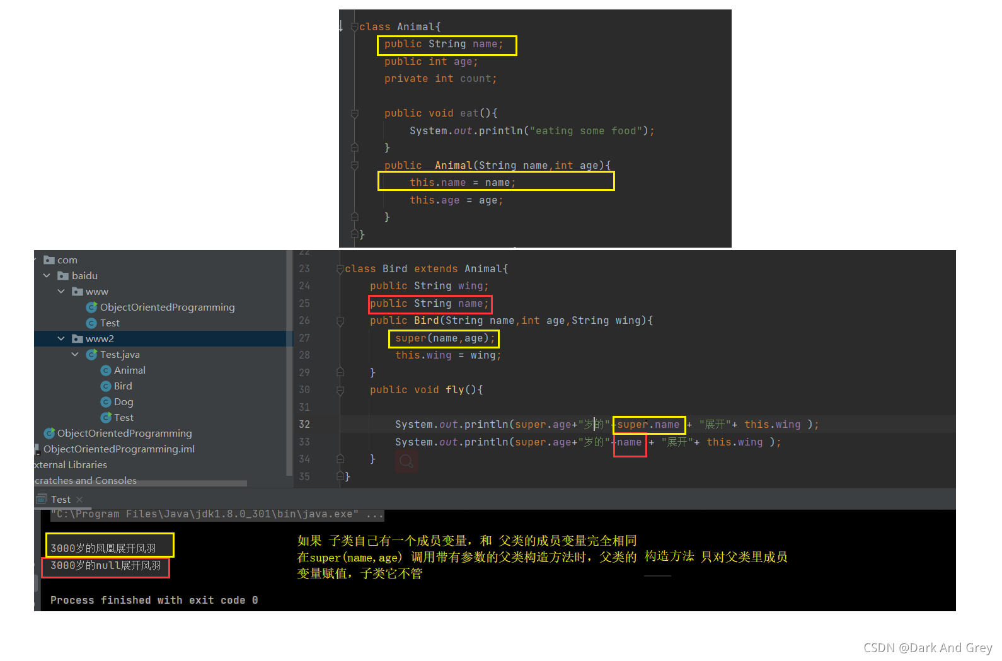Fold the Bird constructor at line 26
The width and height of the screenshot is (1002, 661).
pyautogui.click(x=340, y=321)
